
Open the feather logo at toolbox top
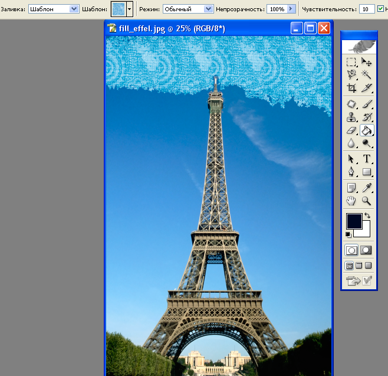359,47
